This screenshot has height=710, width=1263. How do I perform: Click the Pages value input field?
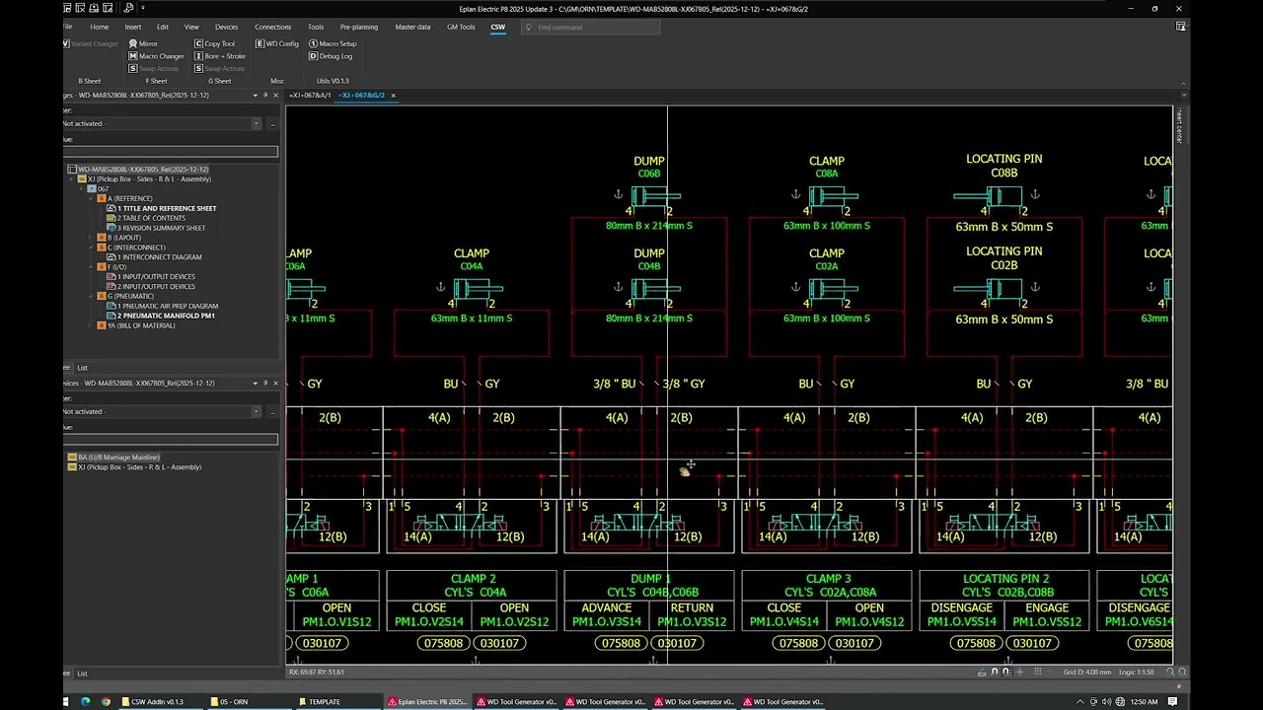click(x=171, y=152)
